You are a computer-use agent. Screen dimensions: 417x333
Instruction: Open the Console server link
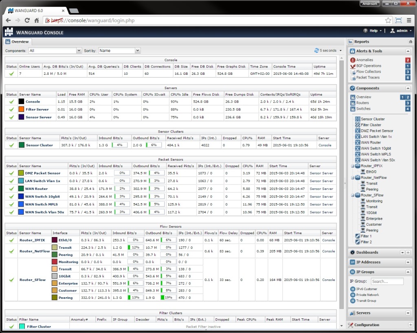(33, 102)
